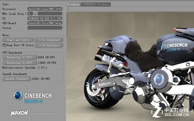This screenshot has height=121, width=194.
Task: Click the 10381 CB-GFX score text
Action: pos(41,79)
